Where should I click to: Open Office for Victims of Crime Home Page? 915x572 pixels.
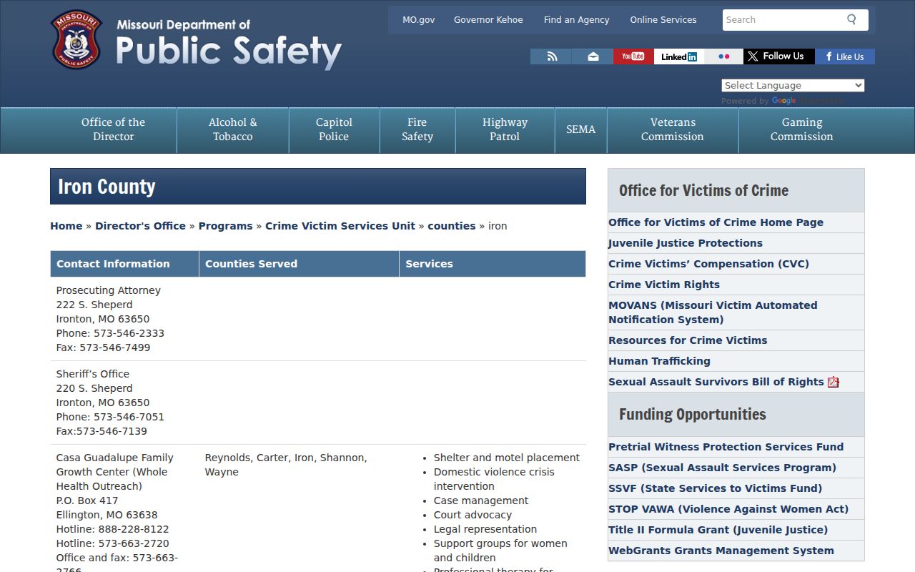coord(716,222)
